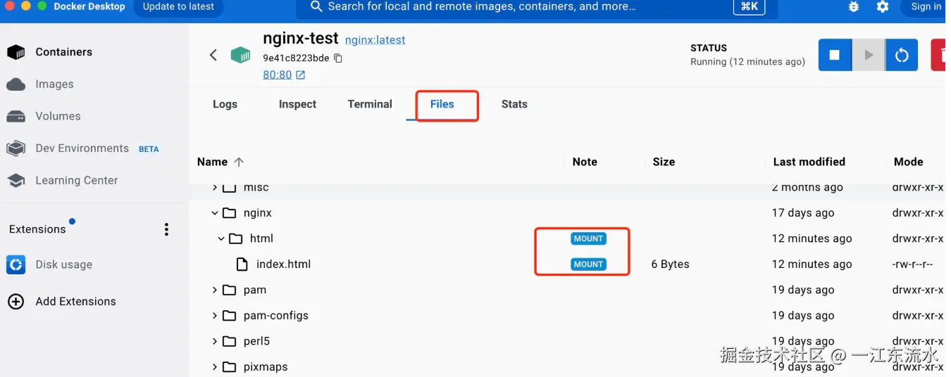
Task: Expand the perl5 folder
Action: [x=215, y=342]
